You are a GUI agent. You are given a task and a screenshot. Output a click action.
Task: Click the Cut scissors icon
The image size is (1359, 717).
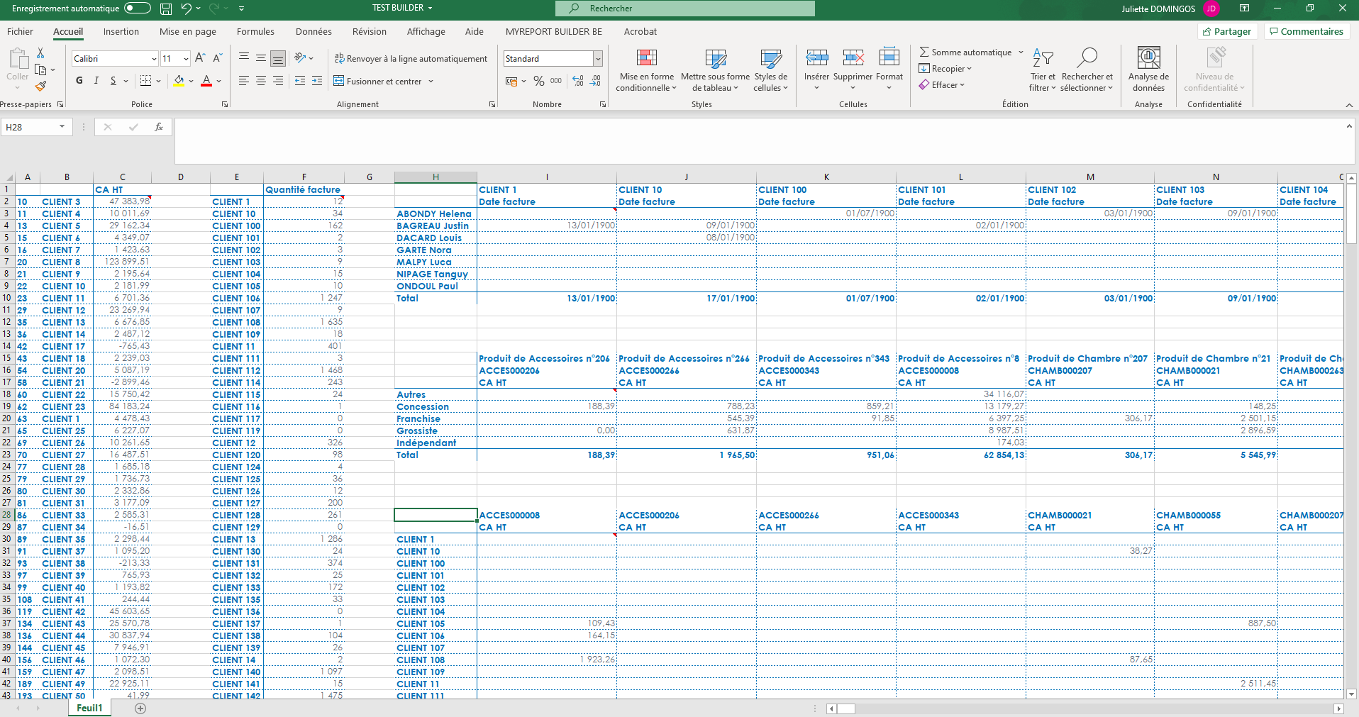(x=40, y=53)
